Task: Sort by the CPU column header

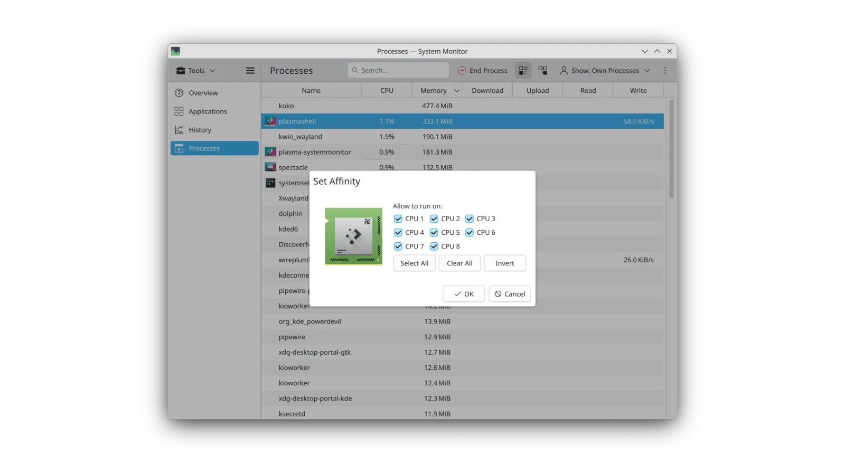Action: [387, 91]
